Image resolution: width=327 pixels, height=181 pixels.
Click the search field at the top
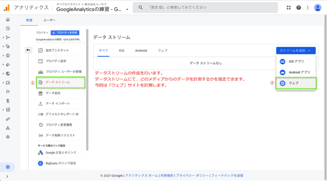205,7
